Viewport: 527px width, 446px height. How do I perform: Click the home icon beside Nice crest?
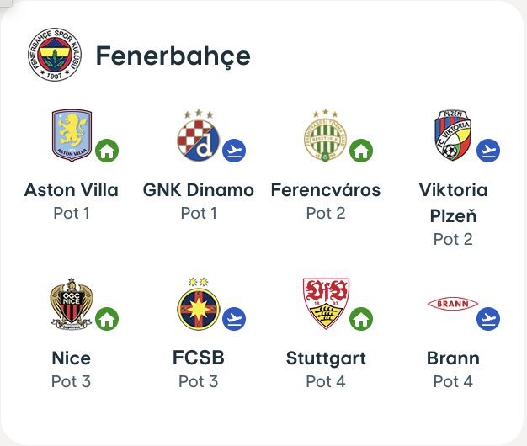tap(107, 319)
